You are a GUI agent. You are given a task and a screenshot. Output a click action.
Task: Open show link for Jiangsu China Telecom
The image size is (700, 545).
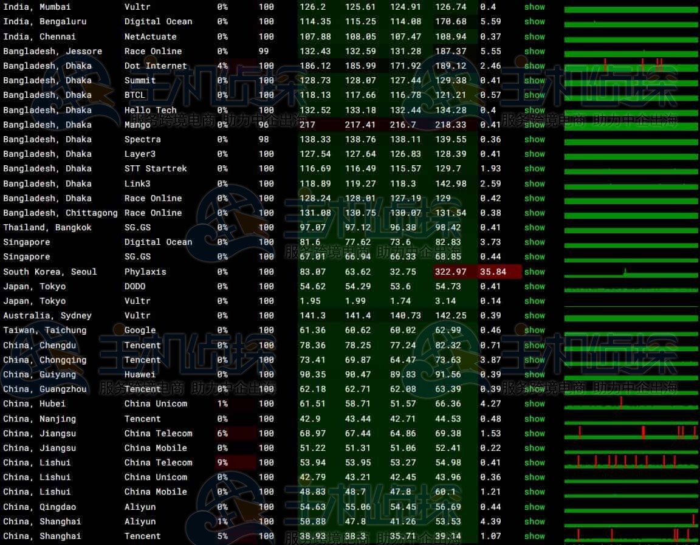point(534,433)
